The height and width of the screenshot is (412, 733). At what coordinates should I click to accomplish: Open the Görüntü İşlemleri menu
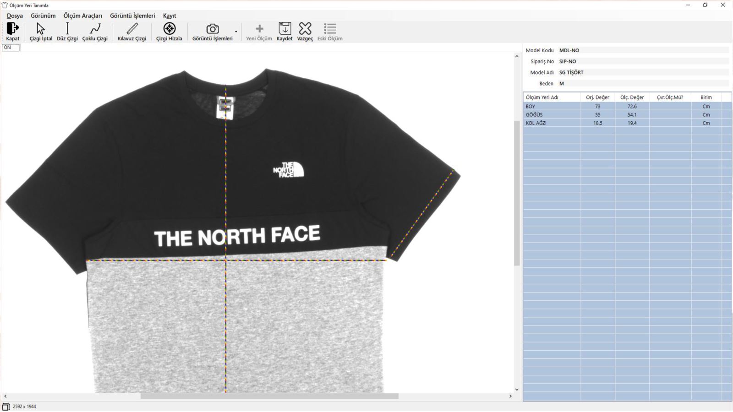[x=132, y=16]
